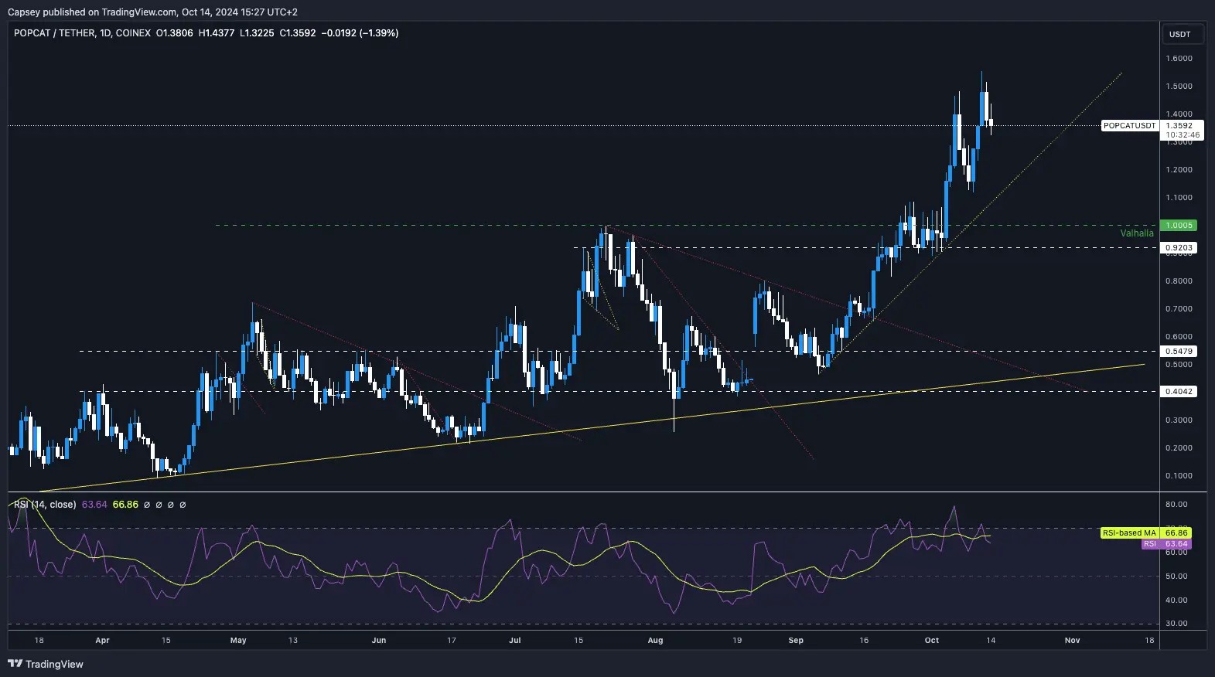Click the Aug label on time axis
The image size is (1215, 677).
[655, 641]
